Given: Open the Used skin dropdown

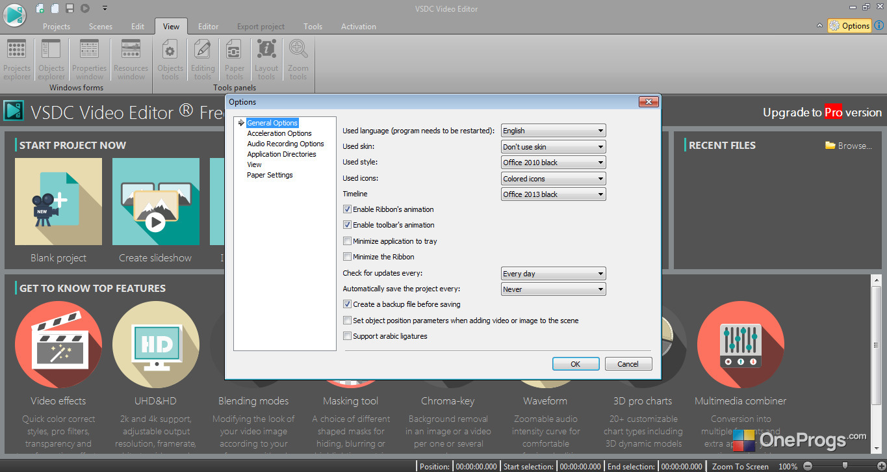Looking at the screenshot, I should pos(554,147).
